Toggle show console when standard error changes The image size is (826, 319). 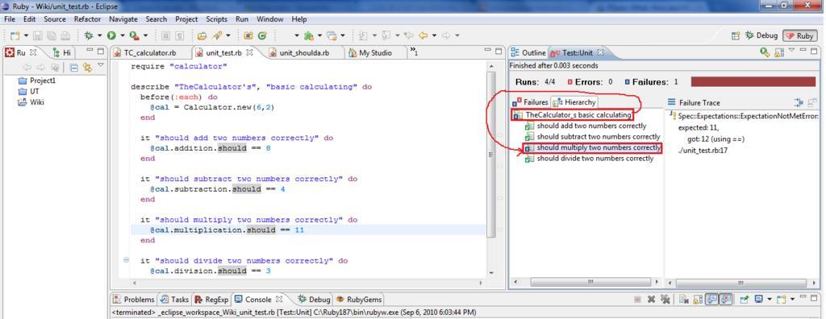click(725, 299)
